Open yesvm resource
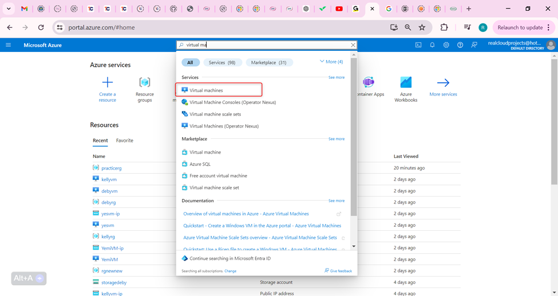 [108, 225]
